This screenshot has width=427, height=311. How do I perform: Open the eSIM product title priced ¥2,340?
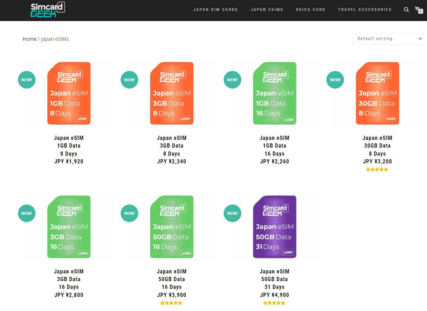point(171,145)
